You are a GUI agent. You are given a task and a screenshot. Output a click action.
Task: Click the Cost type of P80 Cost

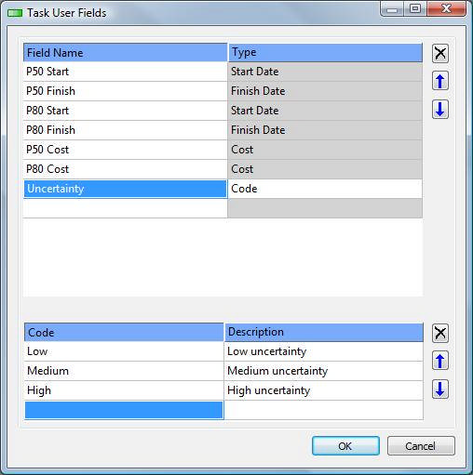point(325,169)
